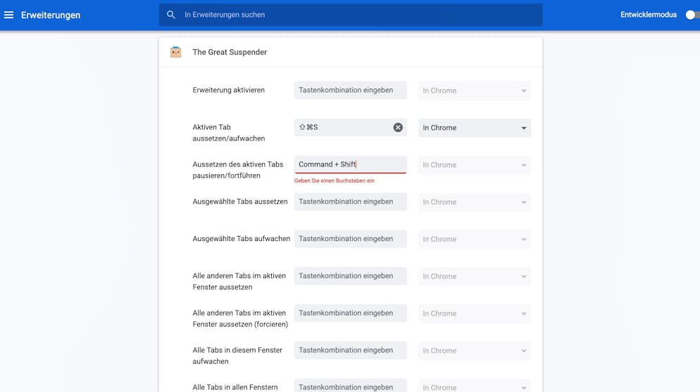
Task: Focus the In Erweiterungen suchen search field
Action: (351, 15)
